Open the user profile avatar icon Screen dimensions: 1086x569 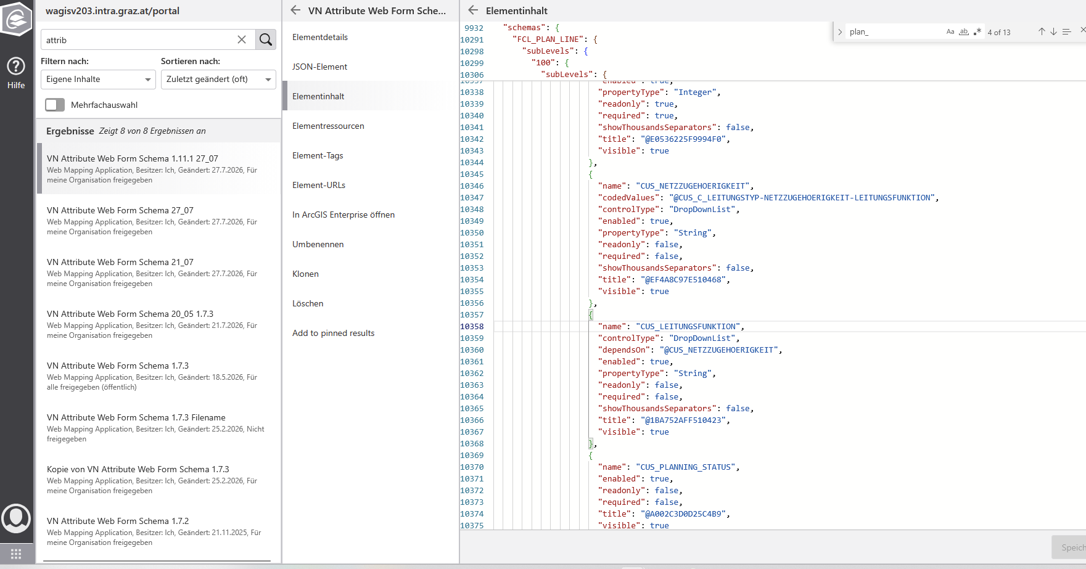tap(16, 518)
